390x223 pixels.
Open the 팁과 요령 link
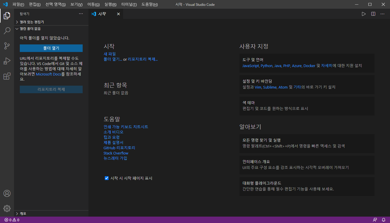(x=111, y=137)
